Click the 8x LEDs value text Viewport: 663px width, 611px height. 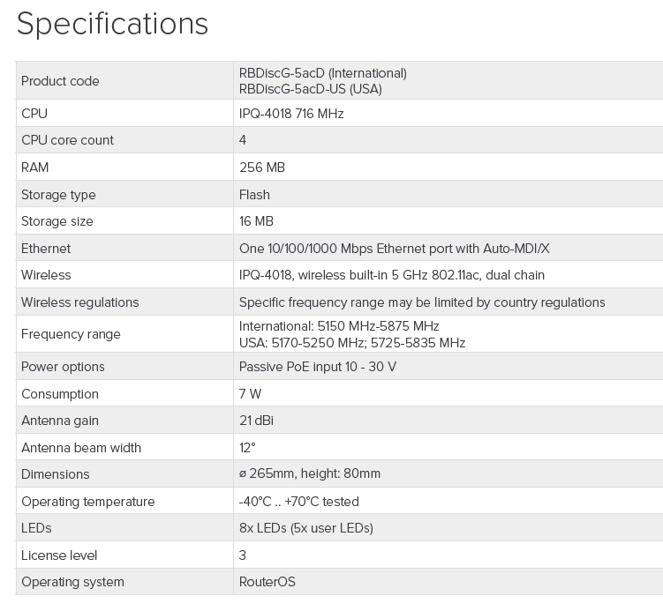point(306,528)
